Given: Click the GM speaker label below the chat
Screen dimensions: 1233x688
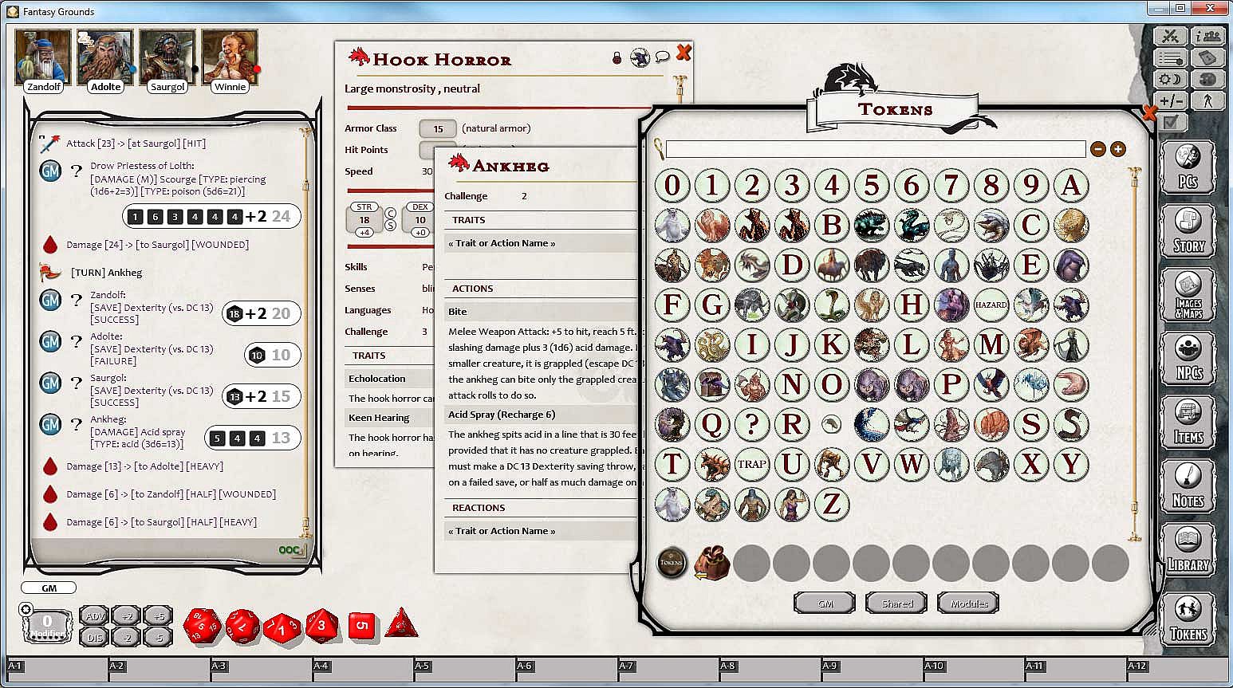Looking at the screenshot, I should coord(49,588).
